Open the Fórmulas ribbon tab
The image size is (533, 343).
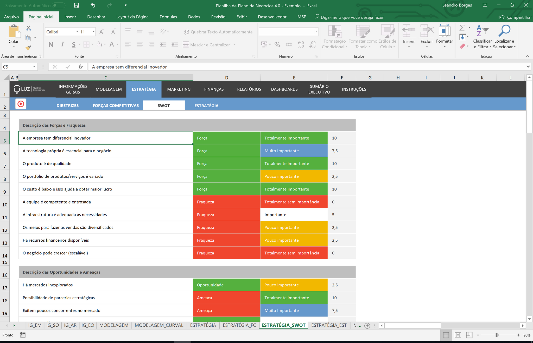click(168, 17)
